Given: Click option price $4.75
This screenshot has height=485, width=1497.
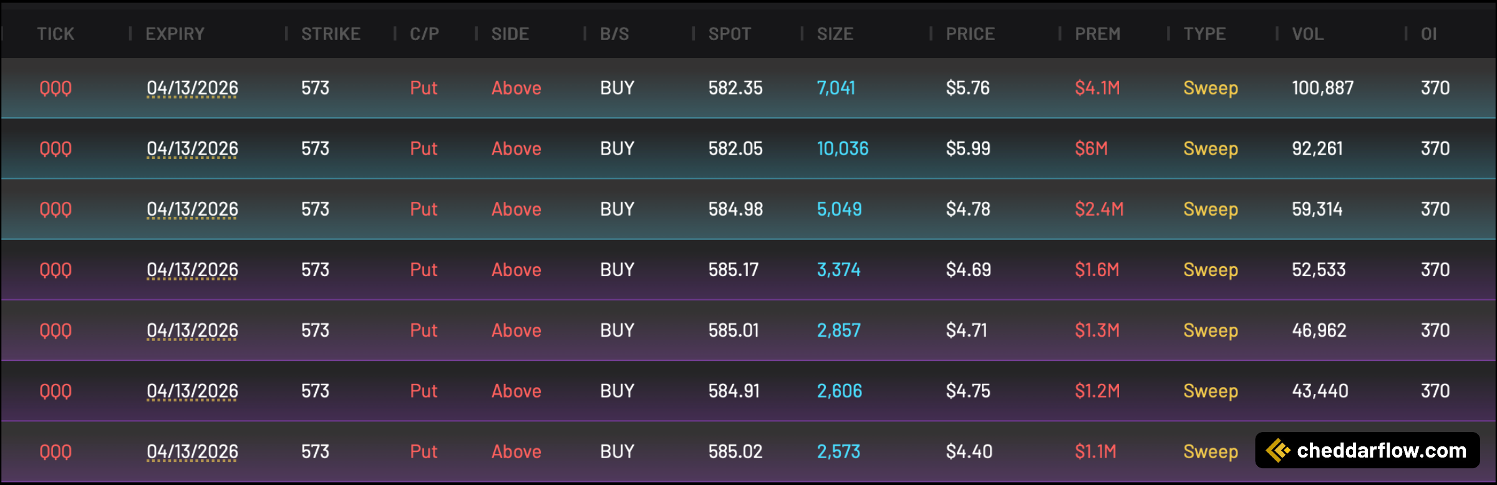Looking at the screenshot, I should pos(968,391).
